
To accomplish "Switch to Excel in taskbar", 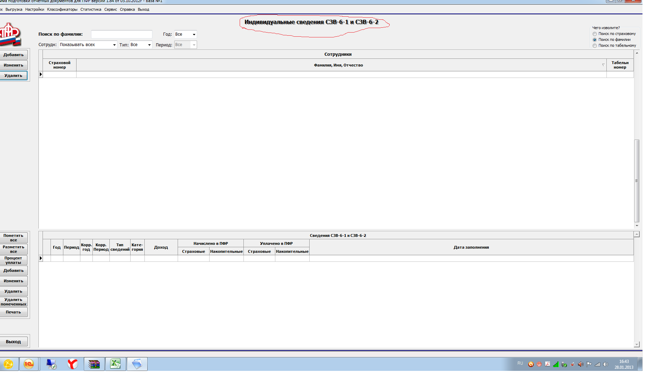I will (x=115, y=364).
